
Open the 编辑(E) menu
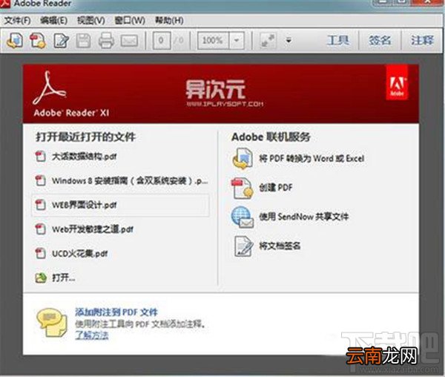[x=54, y=21]
